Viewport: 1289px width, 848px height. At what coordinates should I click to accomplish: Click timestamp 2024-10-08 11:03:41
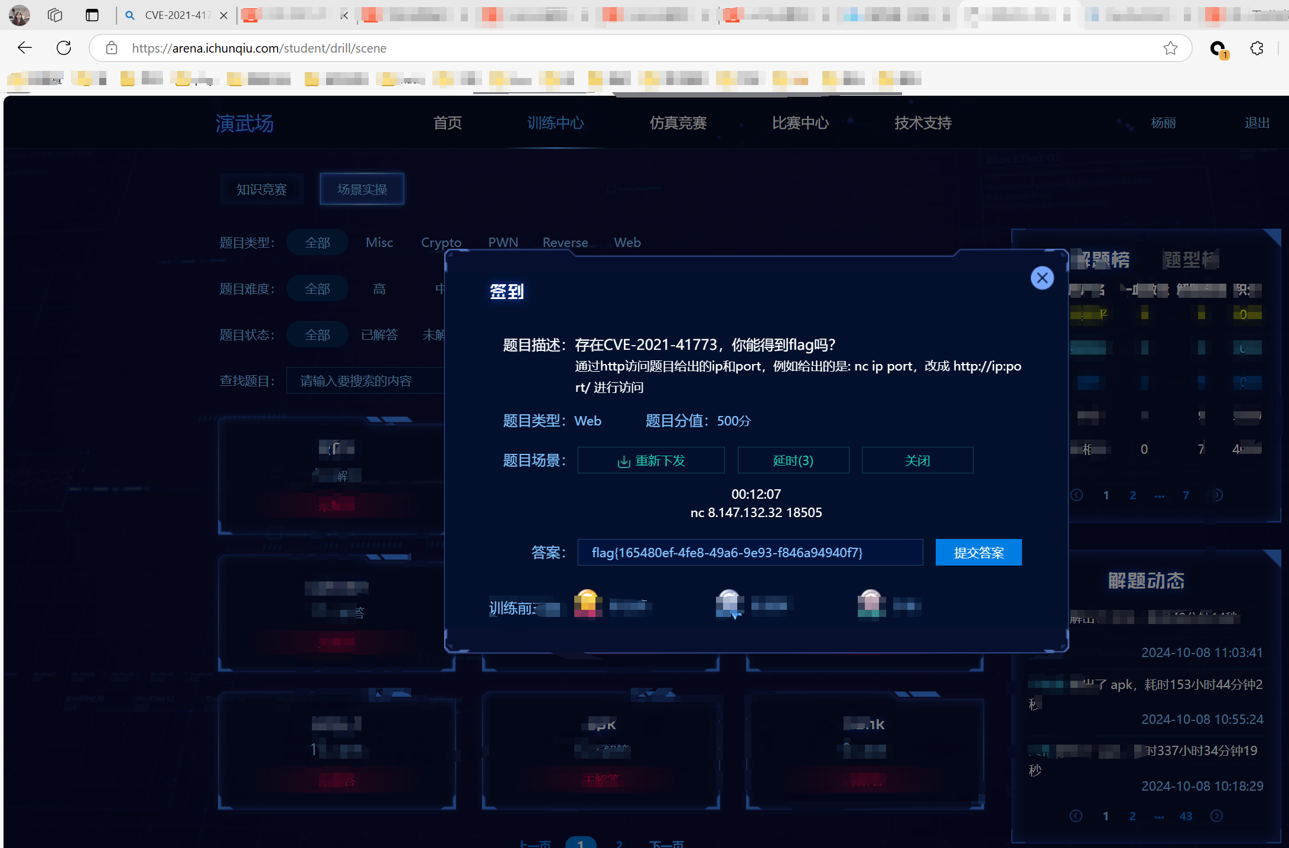[x=1202, y=652]
